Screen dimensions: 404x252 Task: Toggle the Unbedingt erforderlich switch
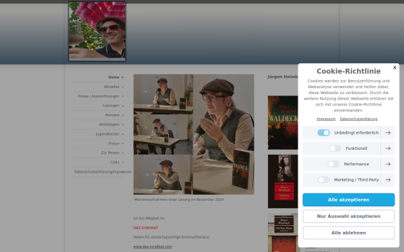(x=324, y=132)
